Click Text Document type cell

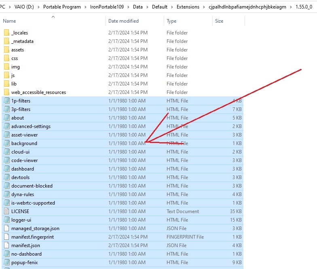coord(183,211)
